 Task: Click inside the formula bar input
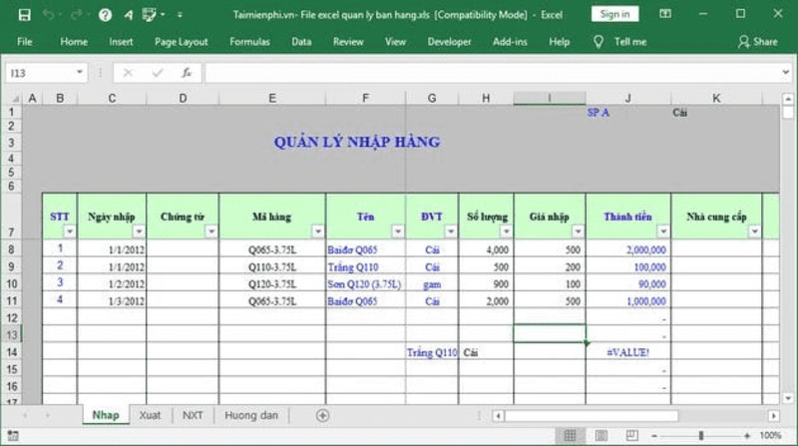[493, 73]
